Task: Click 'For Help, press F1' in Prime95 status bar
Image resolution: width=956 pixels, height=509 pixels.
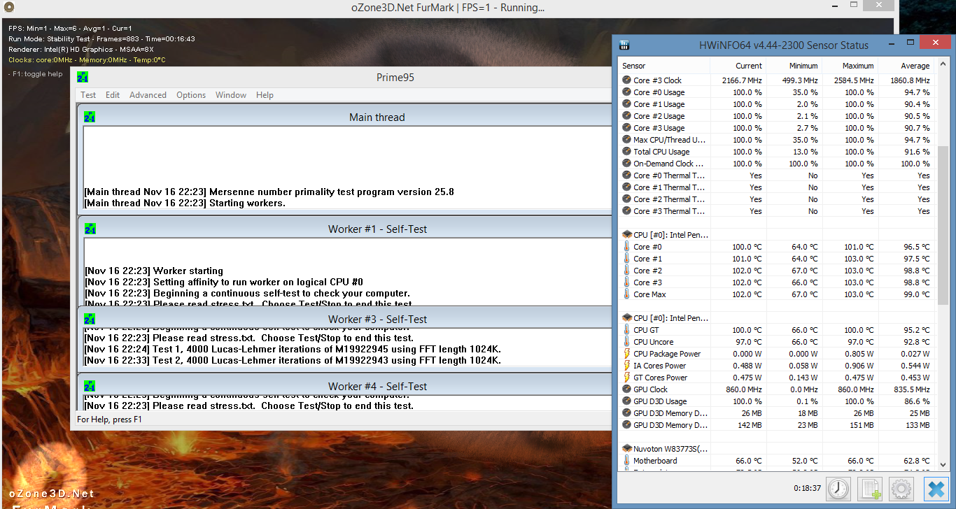Action: coord(109,420)
